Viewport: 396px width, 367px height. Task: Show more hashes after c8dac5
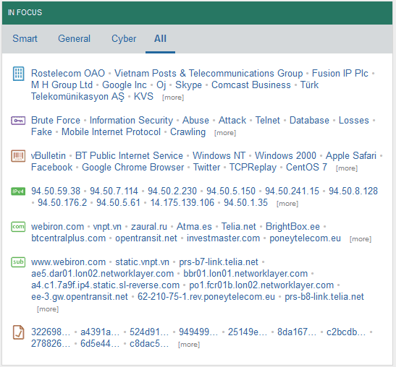[189, 345]
